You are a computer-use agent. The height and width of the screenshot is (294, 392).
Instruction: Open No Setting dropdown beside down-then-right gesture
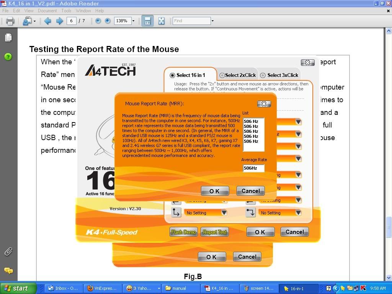pos(224,213)
